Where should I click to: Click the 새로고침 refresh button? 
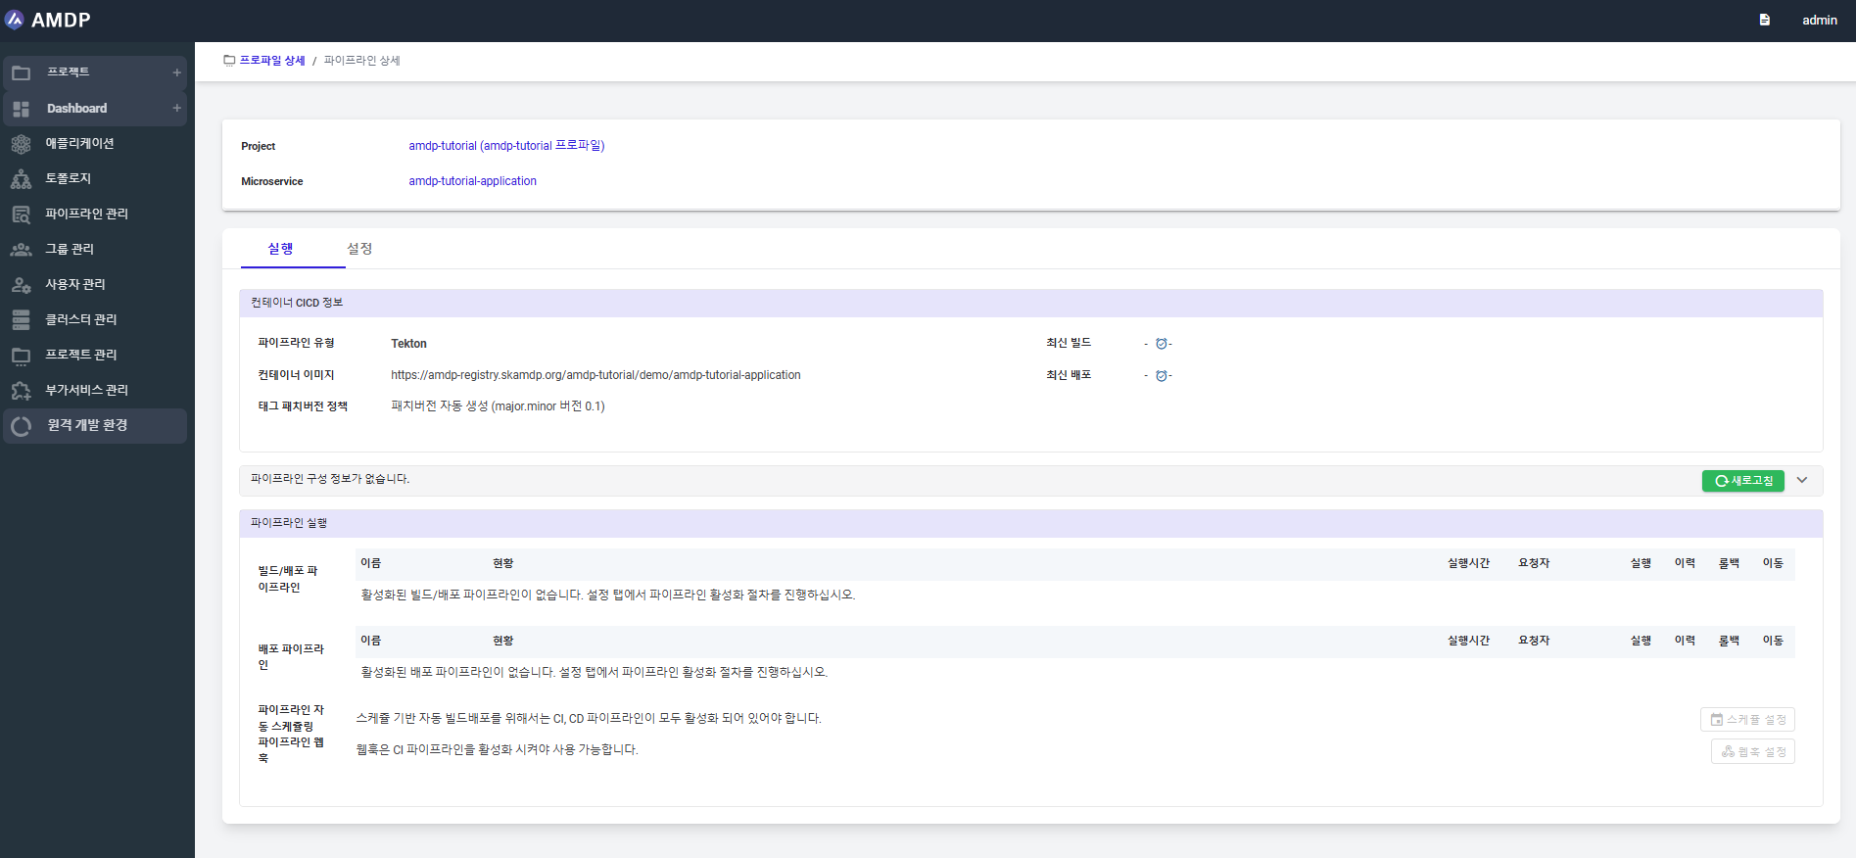click(x=1743, y=481)
